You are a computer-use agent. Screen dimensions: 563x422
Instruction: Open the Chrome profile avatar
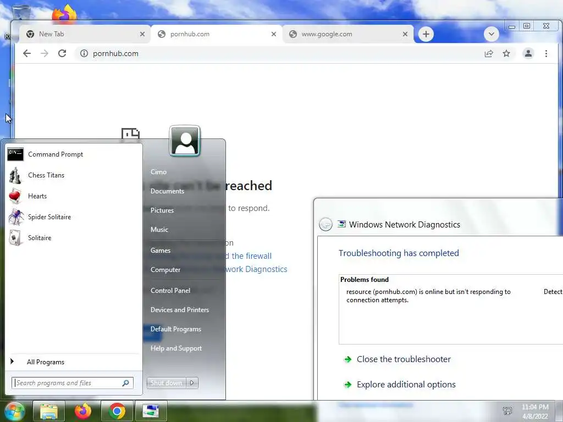pyautogui.click(x=528, y=53)
